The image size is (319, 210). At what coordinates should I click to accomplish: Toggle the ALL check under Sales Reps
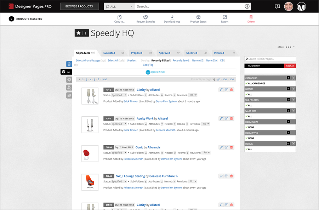pos(246,116)
